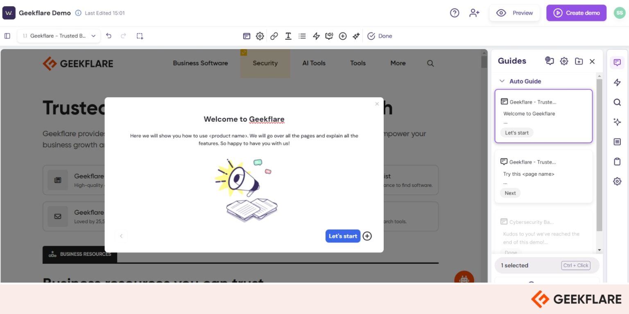Click the redo arrow in toolbar

pos(123,36)
